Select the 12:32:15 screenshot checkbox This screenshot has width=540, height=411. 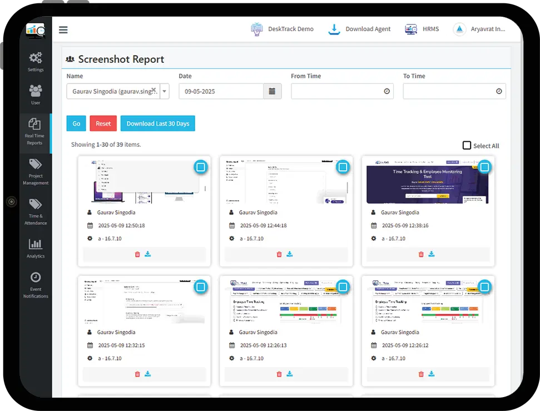point(200,286)
